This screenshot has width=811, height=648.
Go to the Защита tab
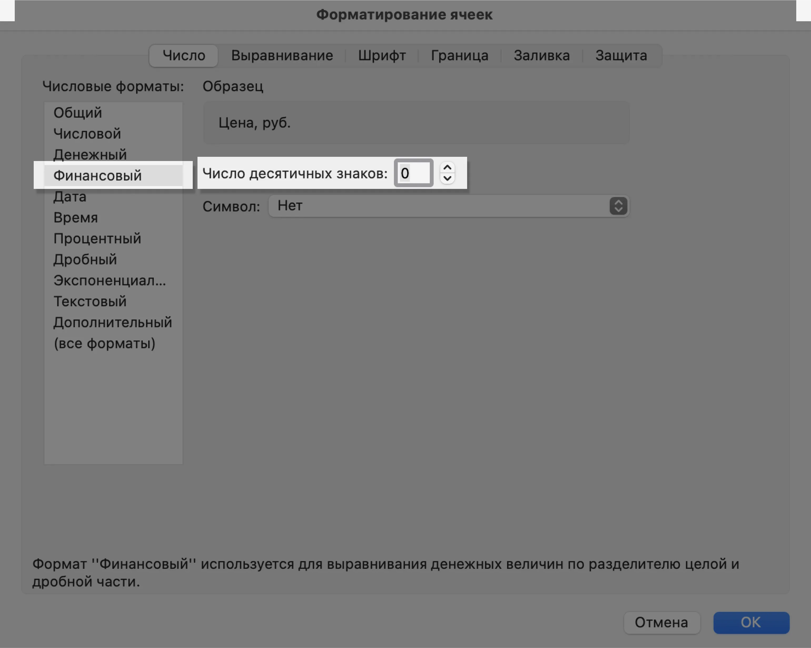click(621, 56)
